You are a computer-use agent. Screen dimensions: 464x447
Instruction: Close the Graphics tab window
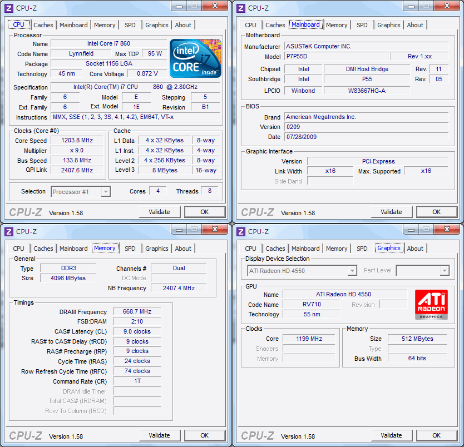[447, 230]
